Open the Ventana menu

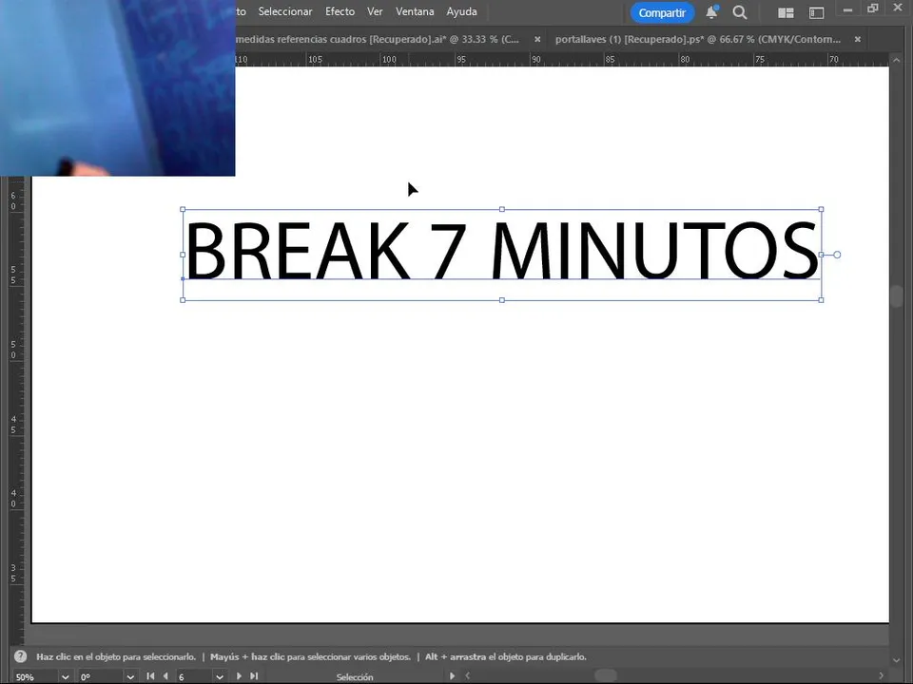coord(415,11)
